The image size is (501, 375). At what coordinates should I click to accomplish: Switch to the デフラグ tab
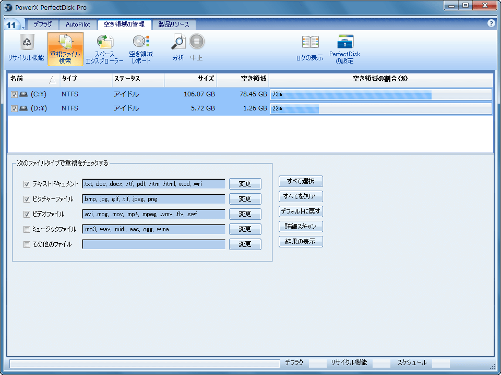(x=42, y=24)
